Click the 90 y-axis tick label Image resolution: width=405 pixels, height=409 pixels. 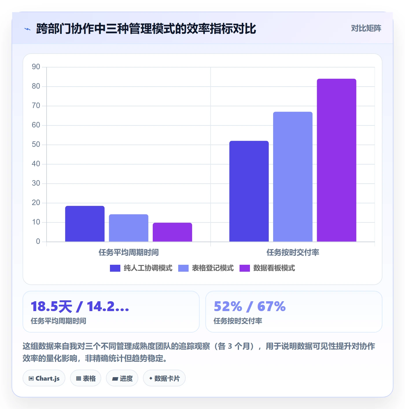pos(36,67)
